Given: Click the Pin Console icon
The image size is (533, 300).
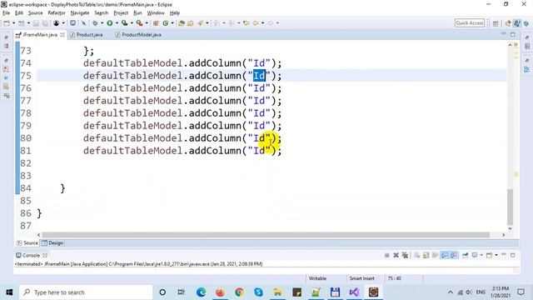Looking at the screenshot, I should point(465,255).
